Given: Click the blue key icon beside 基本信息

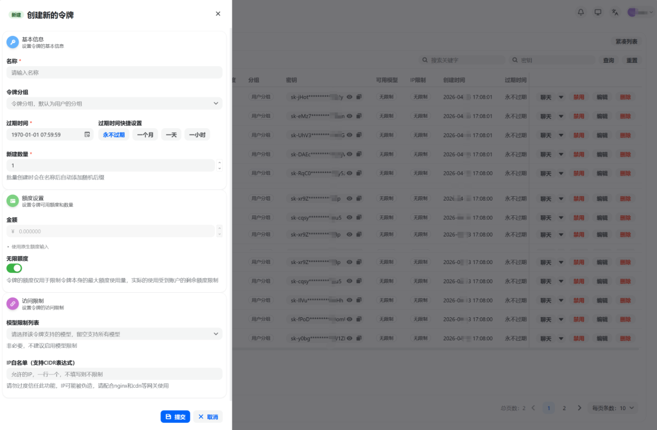Looking at the screenshot, I should [12, 42].
